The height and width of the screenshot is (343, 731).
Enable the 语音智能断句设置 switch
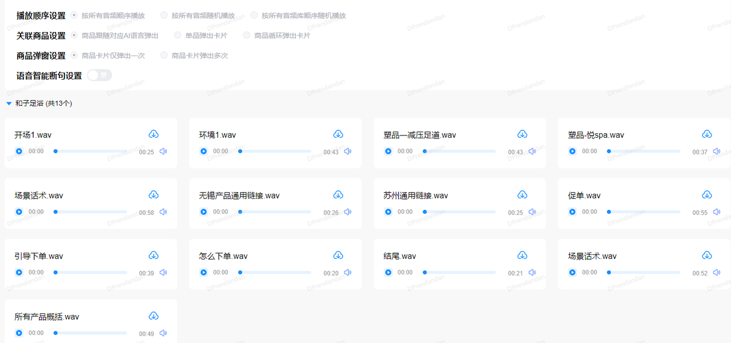coord(99,75)
